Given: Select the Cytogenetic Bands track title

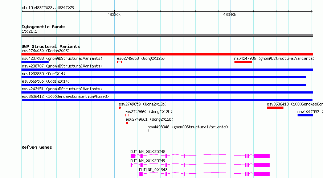Looking at the screenshot, I should pos(43,27).
